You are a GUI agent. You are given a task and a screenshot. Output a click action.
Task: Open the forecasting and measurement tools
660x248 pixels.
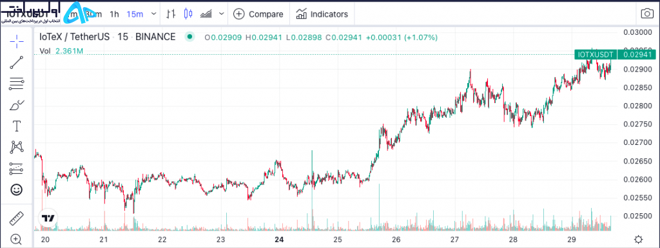pos(16,169)
